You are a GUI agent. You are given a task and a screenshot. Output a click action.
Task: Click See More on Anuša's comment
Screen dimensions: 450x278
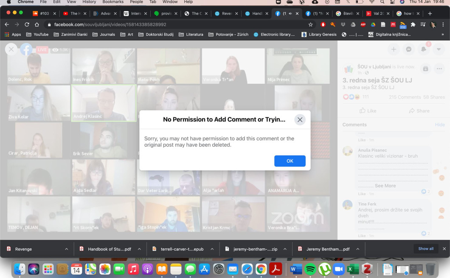(x=385, y=186)
